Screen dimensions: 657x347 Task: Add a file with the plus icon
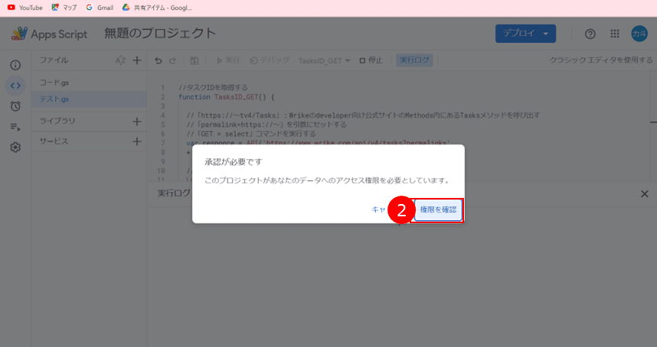click(137, 60)
